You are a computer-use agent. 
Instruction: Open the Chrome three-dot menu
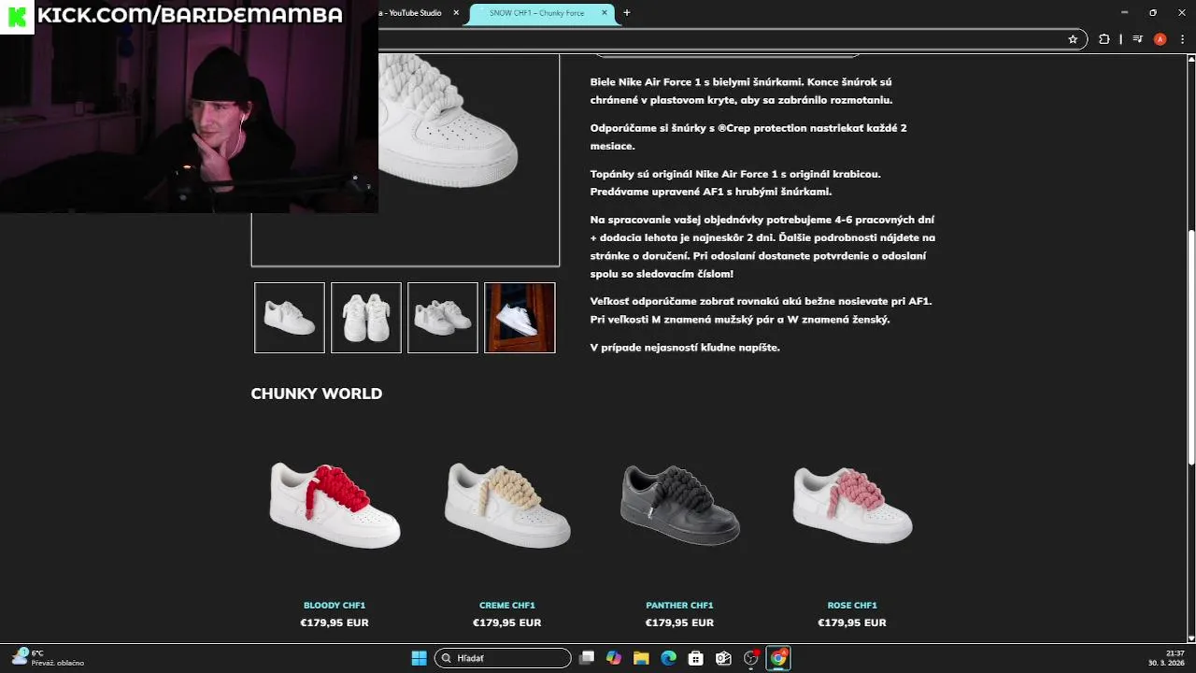1181,39
